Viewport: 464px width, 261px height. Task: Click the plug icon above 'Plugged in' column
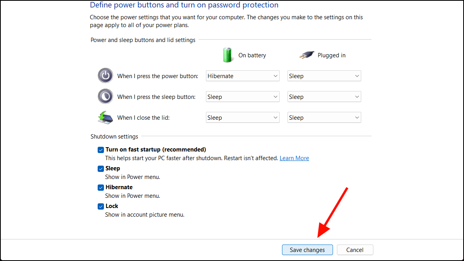[x=306, y=55]
